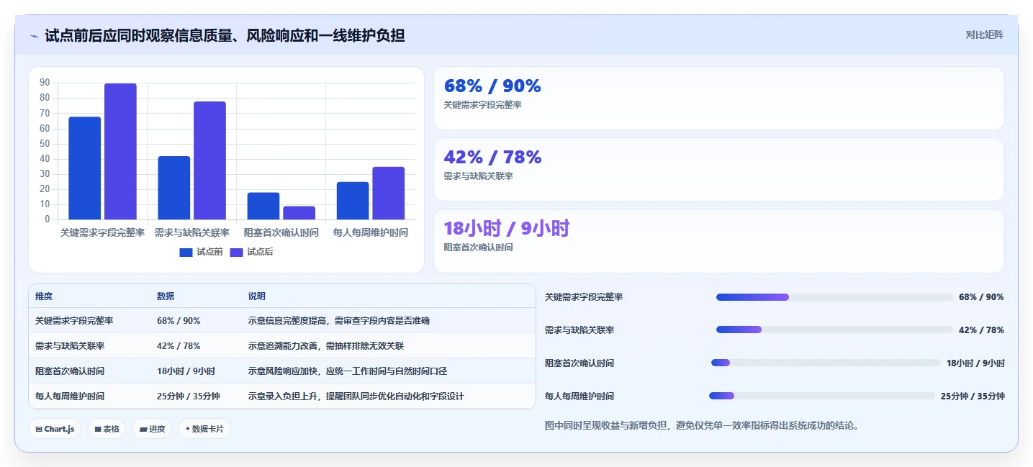Click the 维度 table column header
Viewport: 1033px width, 467px height.
tap(44, 296)
